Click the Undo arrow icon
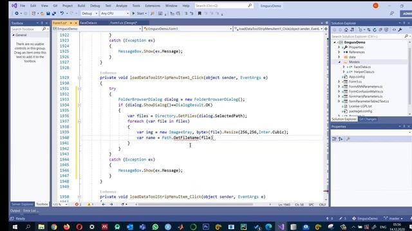This screenshot has height=231, width=412. pos(62,13)
